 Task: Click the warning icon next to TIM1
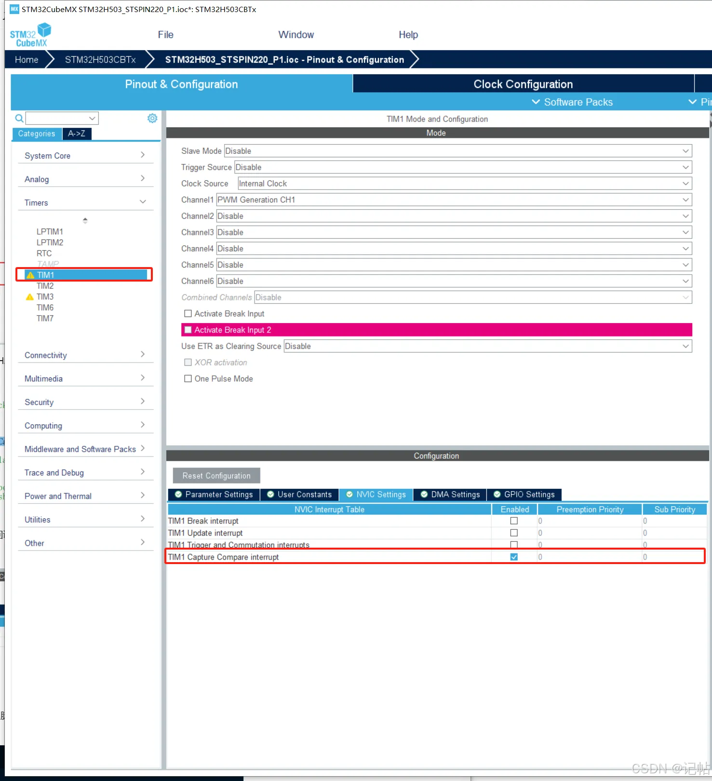pos(30,275)
